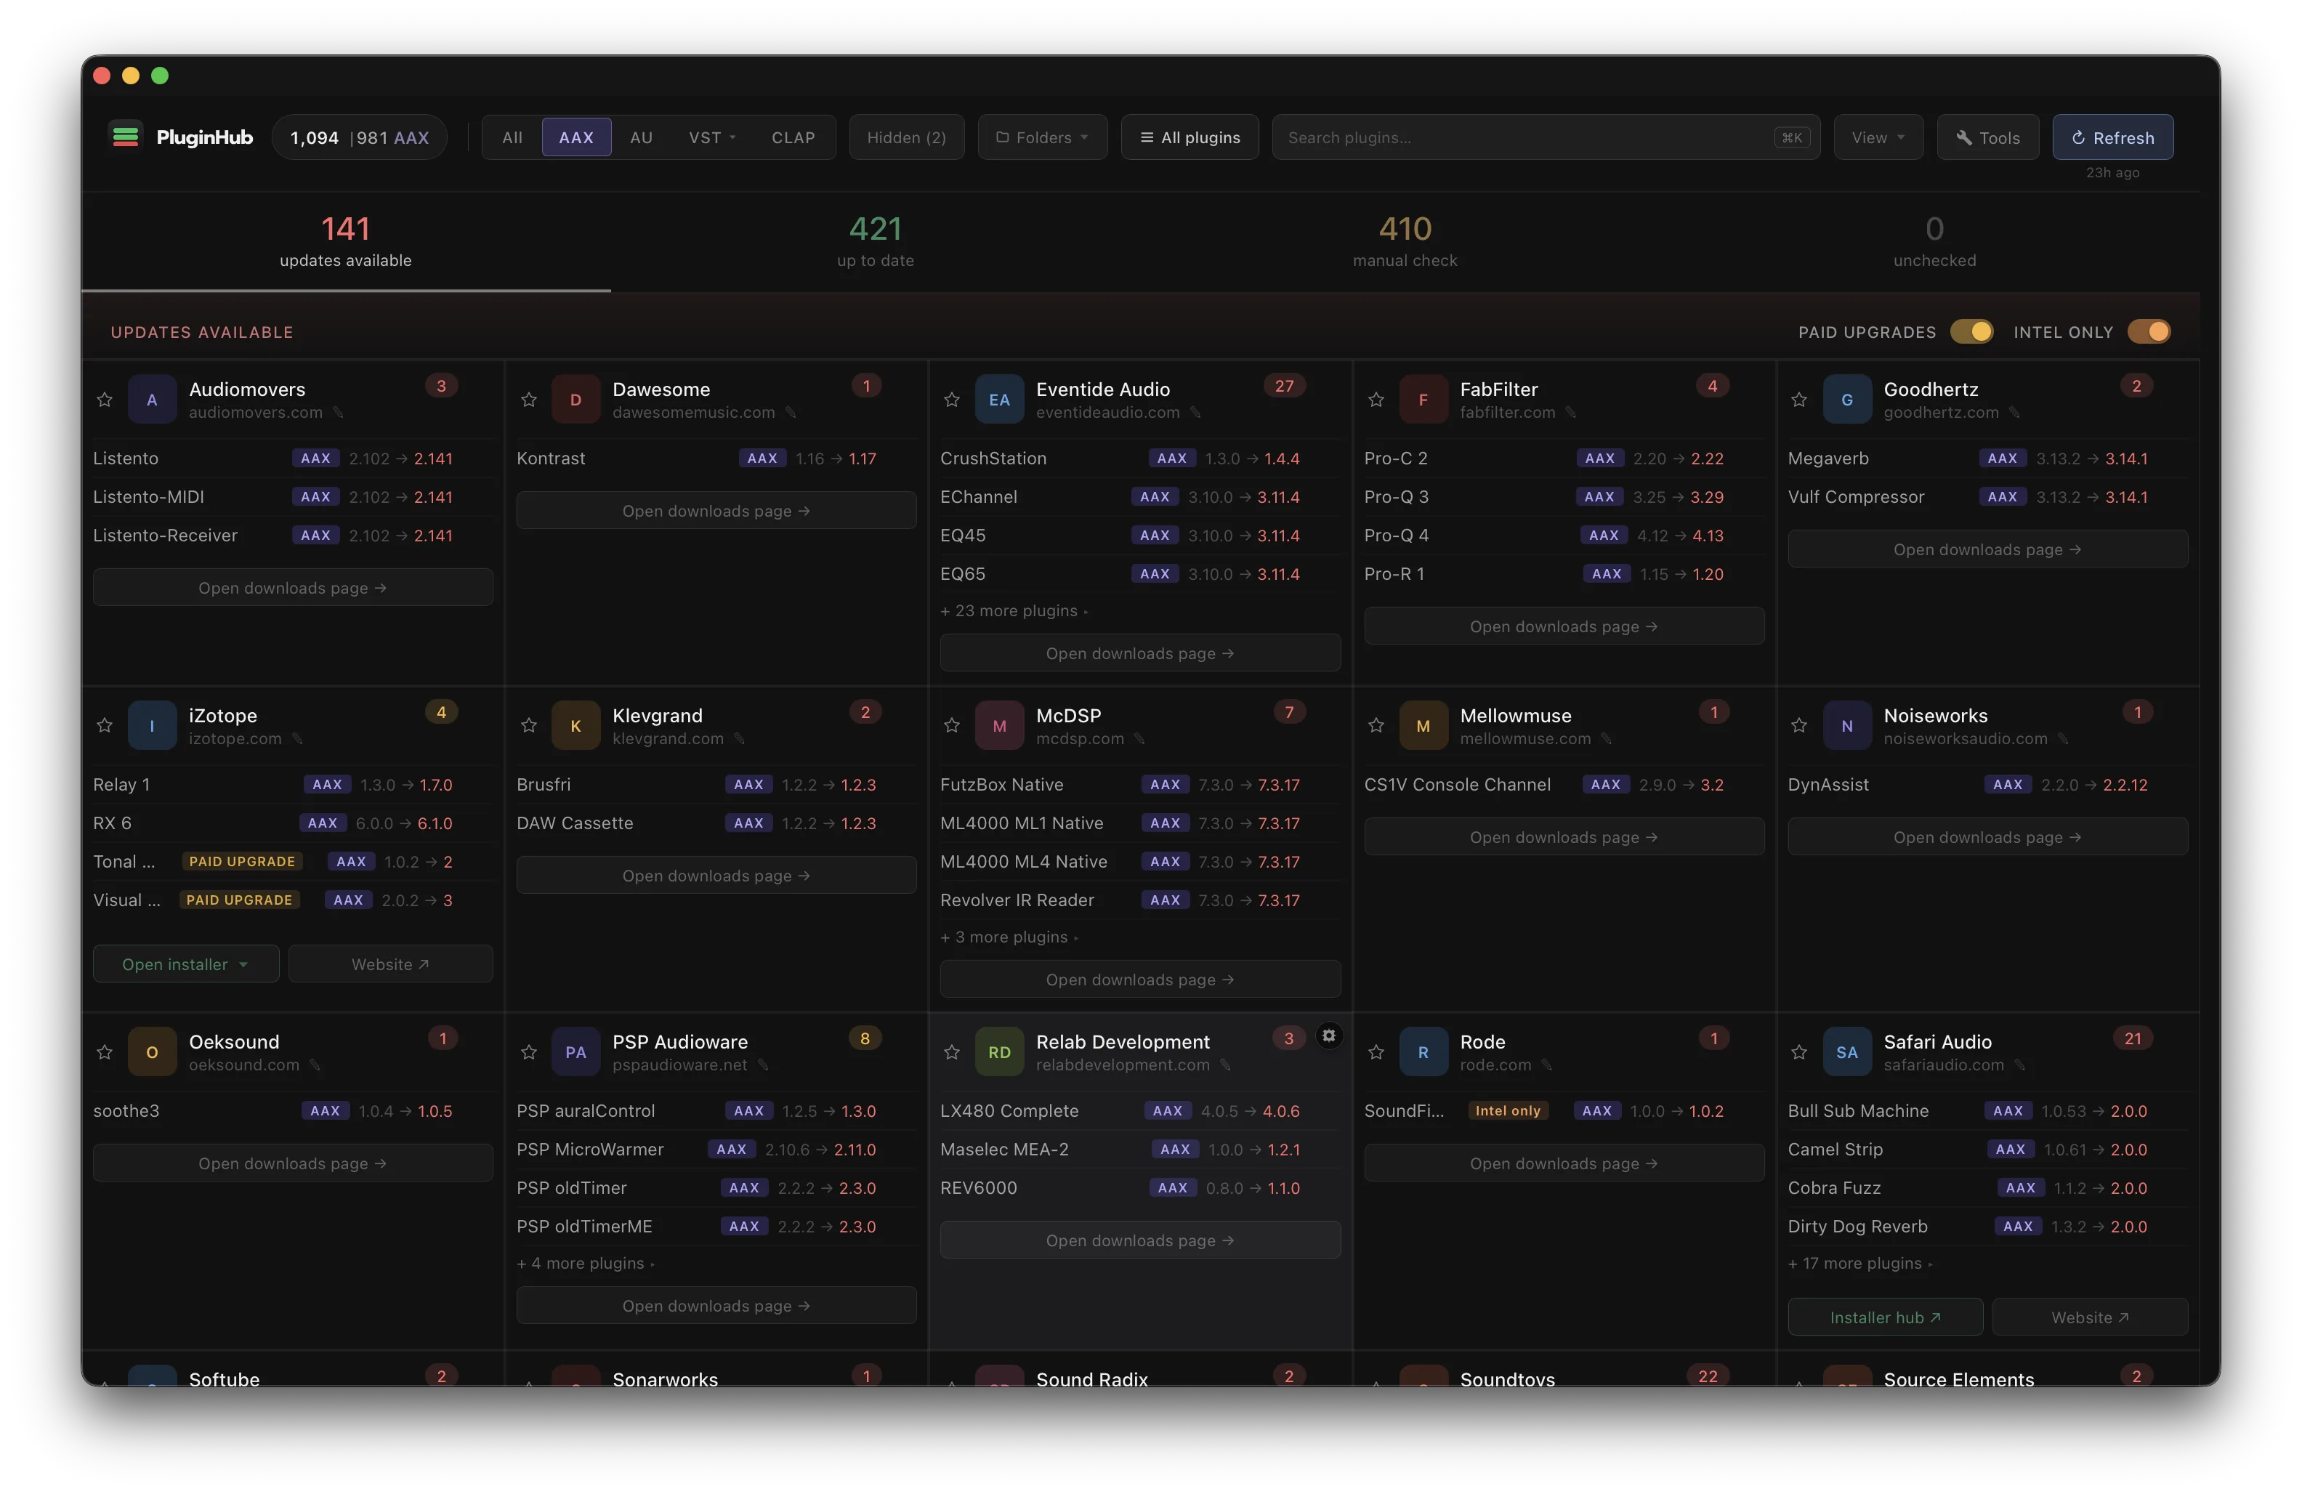
Task: Expand Safari Audio's 17 more plugins
Action: pyautogui.click(x=1860, y=1264)
